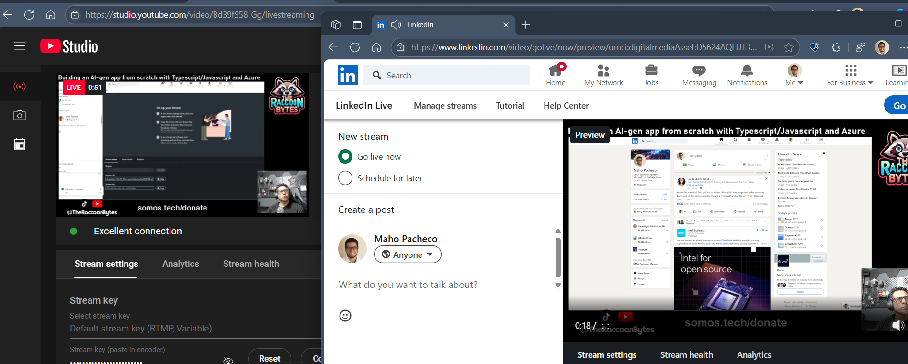Open the LinkedIn Live Tutorial tab
The image size is (908, 364).
(510, 106)
